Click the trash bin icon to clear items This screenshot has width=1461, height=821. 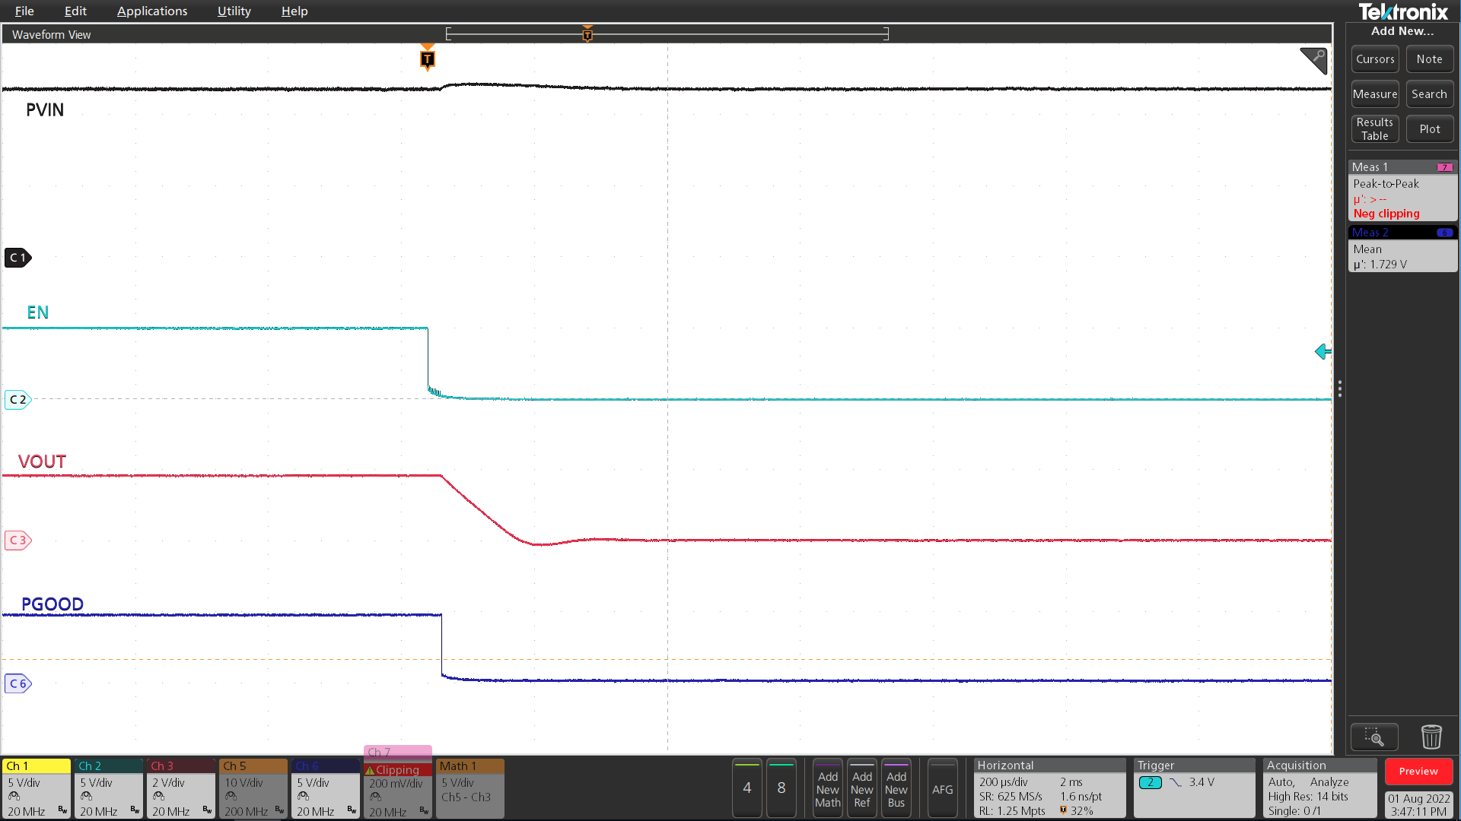coord(1431,737)
